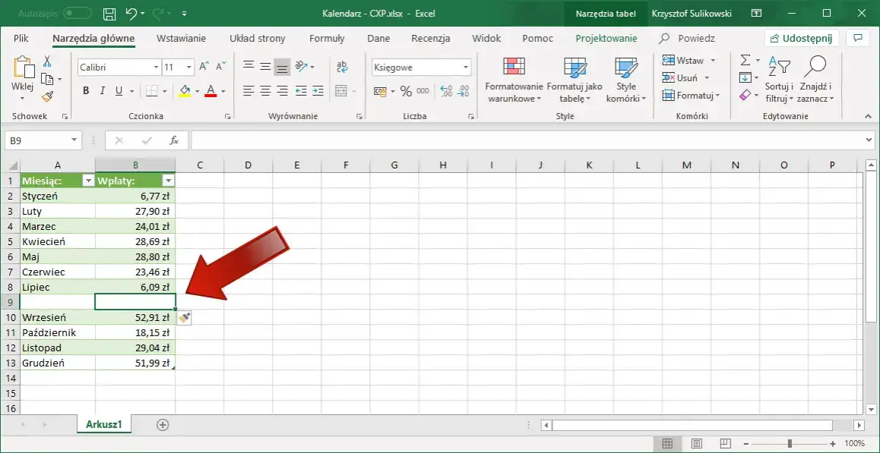
Task: Click the Udostępnij share button
Action: (x=802, y=38)
